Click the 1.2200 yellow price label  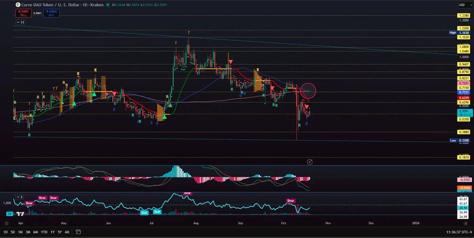pos(464,28)
